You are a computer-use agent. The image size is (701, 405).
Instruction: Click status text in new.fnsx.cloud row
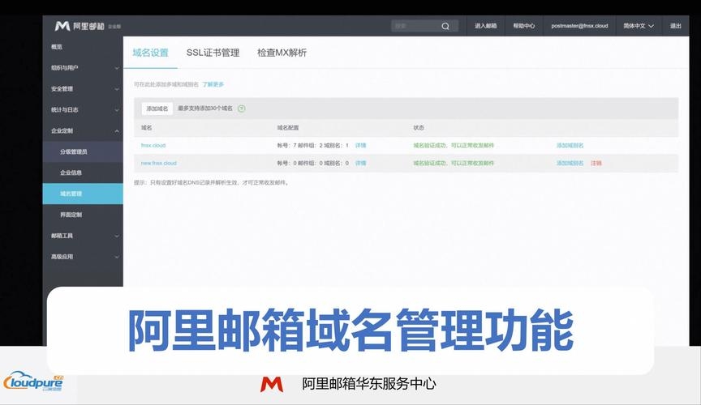pos(454,164)
